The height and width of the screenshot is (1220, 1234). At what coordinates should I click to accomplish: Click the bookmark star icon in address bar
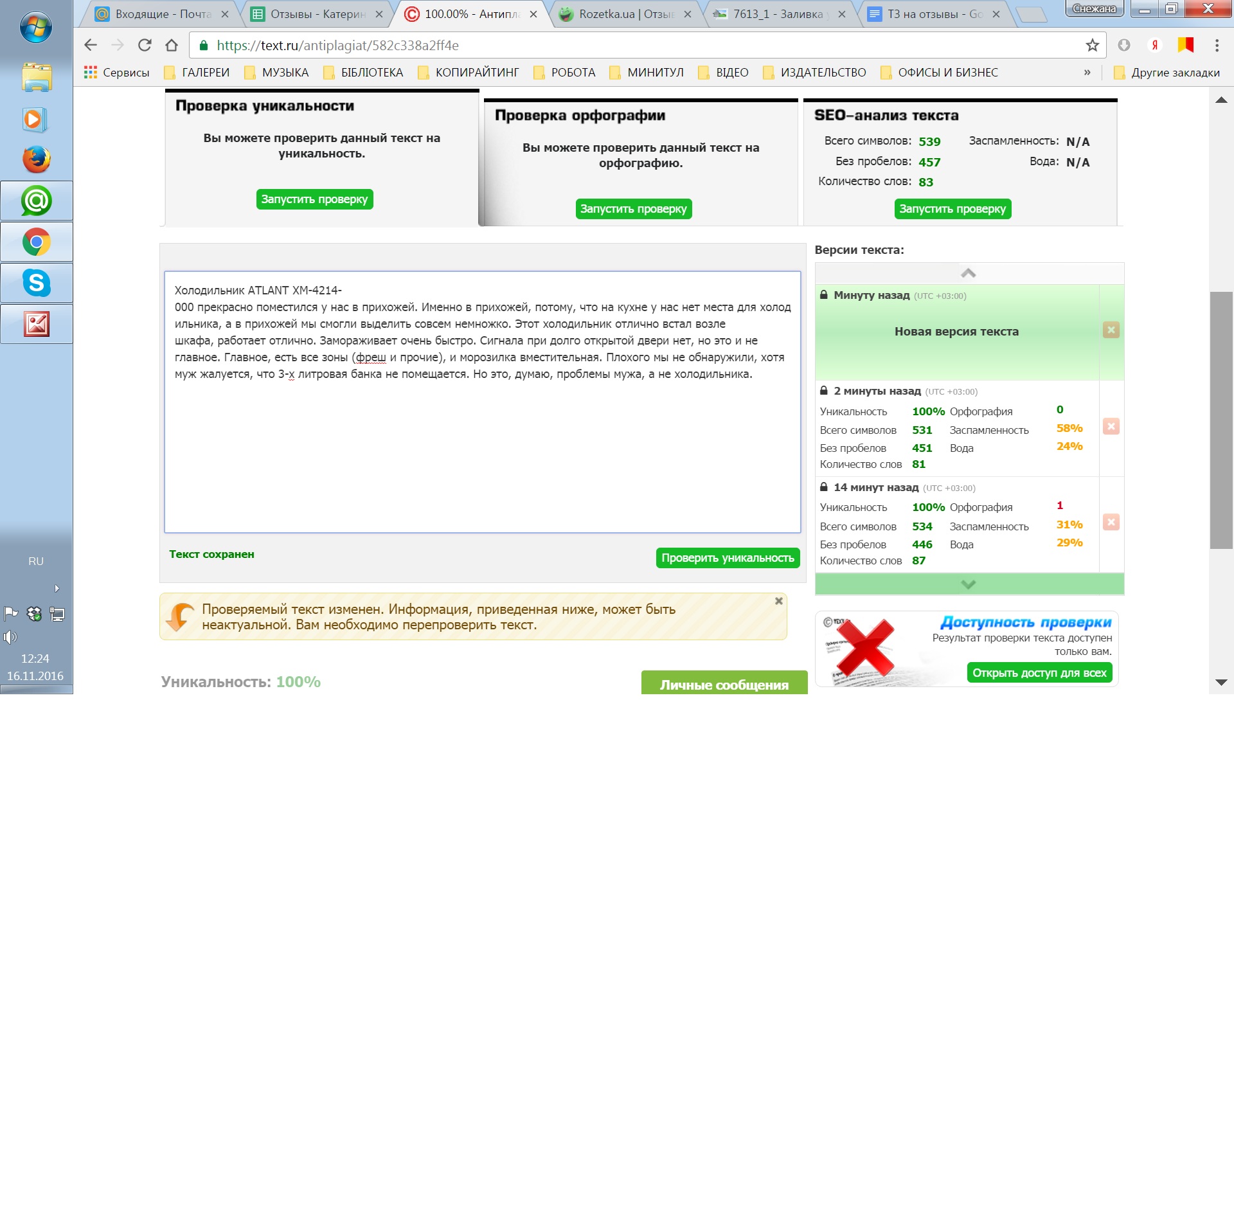1092,45
